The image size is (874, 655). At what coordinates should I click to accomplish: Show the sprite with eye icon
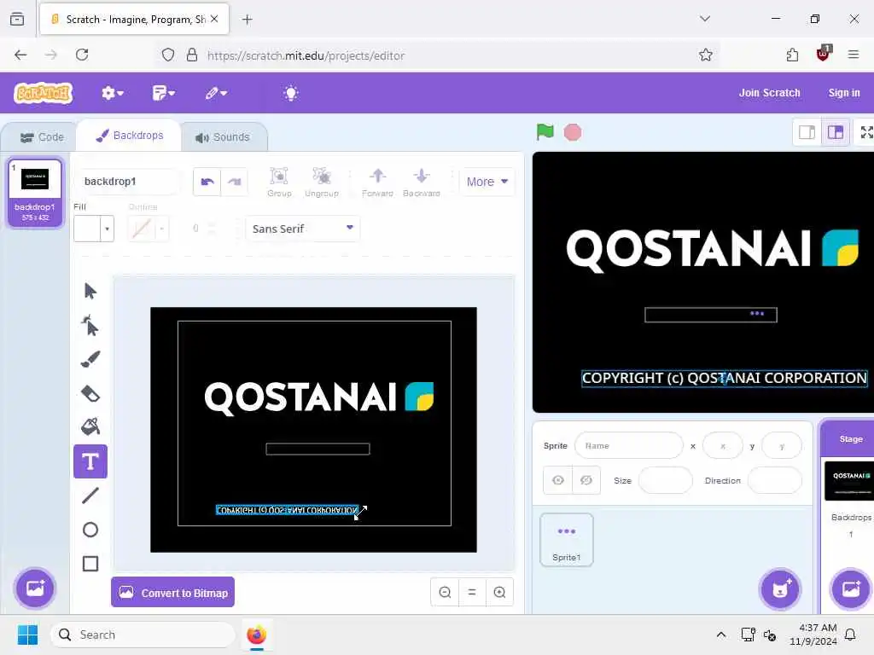click(x=558, y=480)
